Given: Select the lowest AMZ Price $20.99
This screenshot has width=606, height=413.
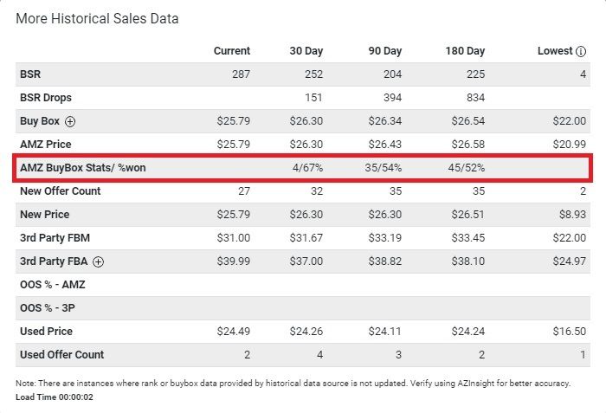Looking at the screenshot, I should (569, 145).
